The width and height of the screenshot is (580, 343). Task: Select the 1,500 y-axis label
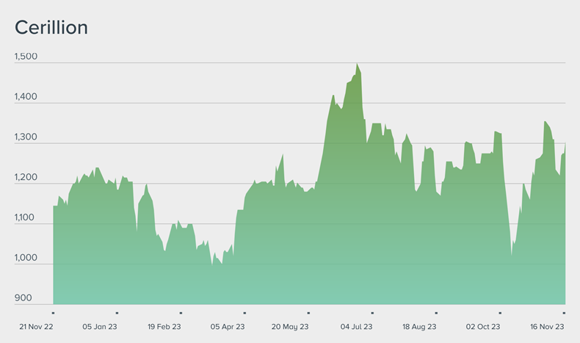[x=27, y=57]
